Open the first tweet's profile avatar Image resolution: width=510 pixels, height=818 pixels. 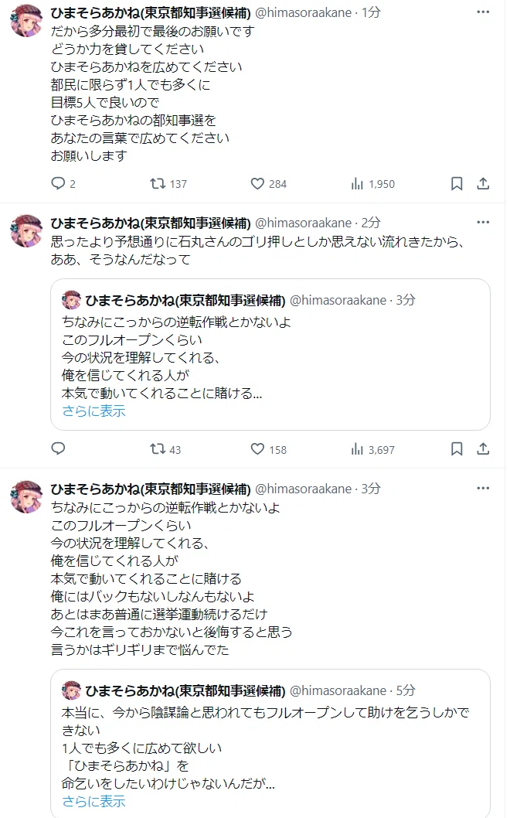(26, 20)
